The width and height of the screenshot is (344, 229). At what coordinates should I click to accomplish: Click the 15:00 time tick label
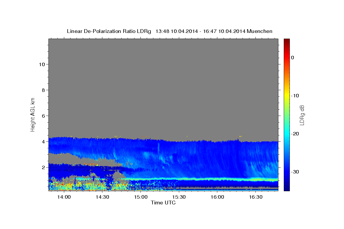click(141, 197)
